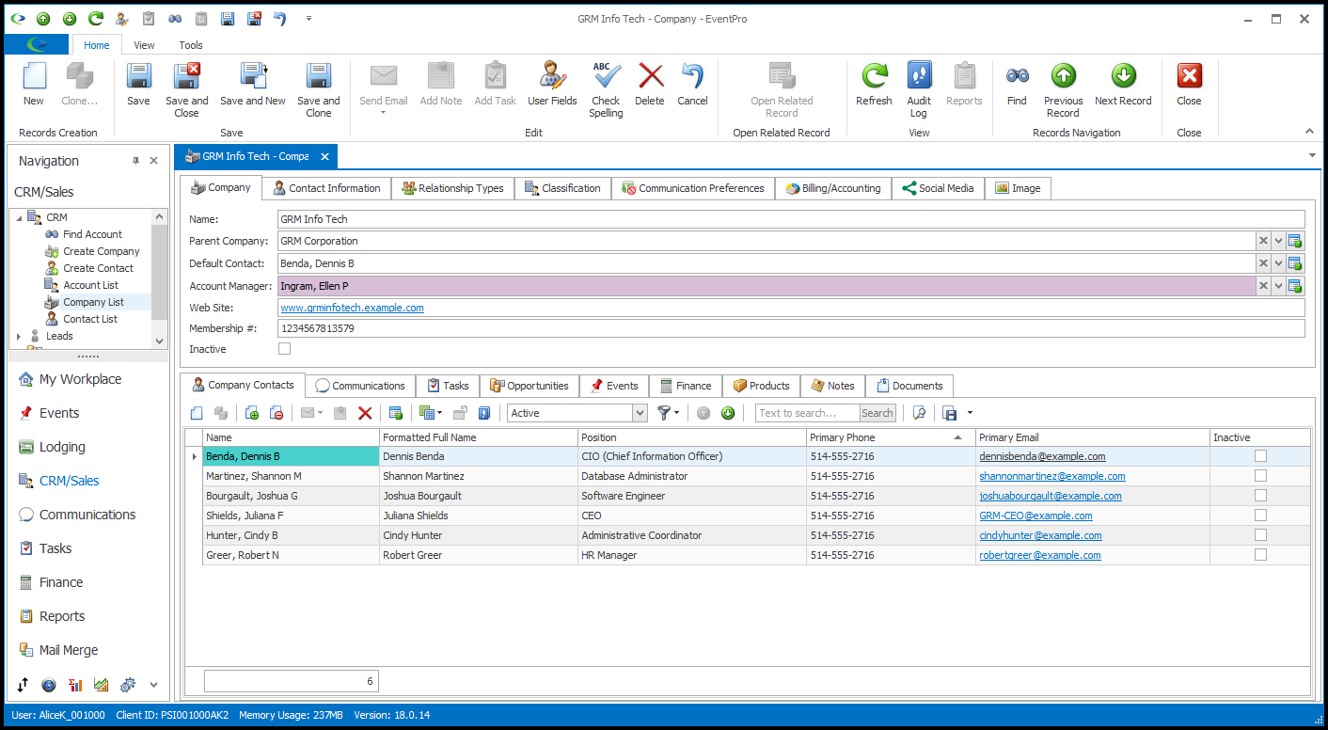Collapse the CRM tree node
The width and height of the screenshot is (1328, 730).
tap(19, 217)
